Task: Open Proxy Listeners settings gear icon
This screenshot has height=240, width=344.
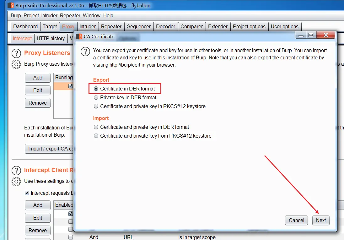Action: click(x=16, y=64)
